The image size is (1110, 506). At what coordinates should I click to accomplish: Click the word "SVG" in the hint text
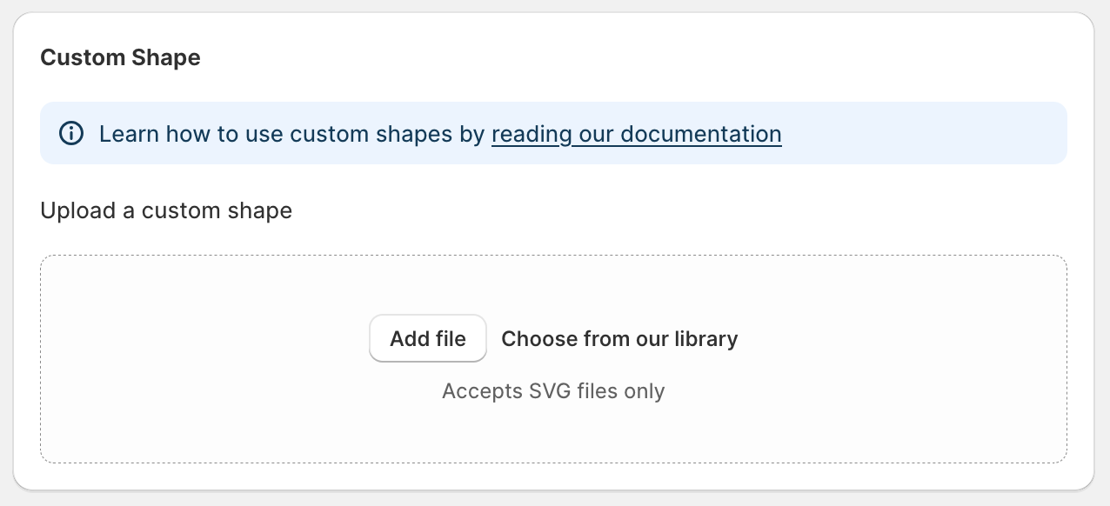(550, 391)
